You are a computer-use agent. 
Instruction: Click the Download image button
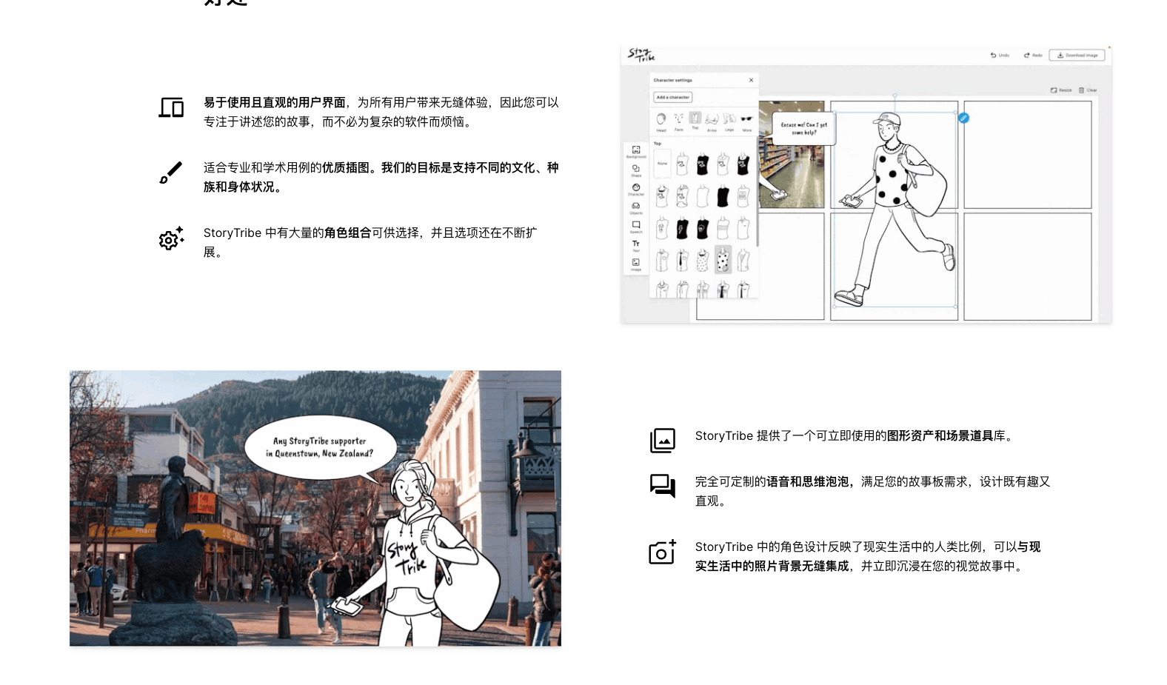pyautogui.click(x=1077, y=55)
